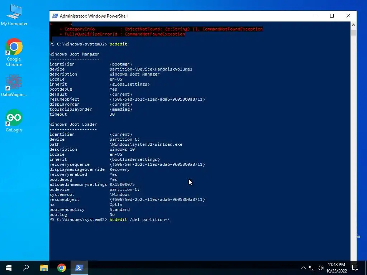Screen dimensions: 367x275
Task: Click the '{memdiag}' toolsdisplayorder value
Action: (121, 109)
